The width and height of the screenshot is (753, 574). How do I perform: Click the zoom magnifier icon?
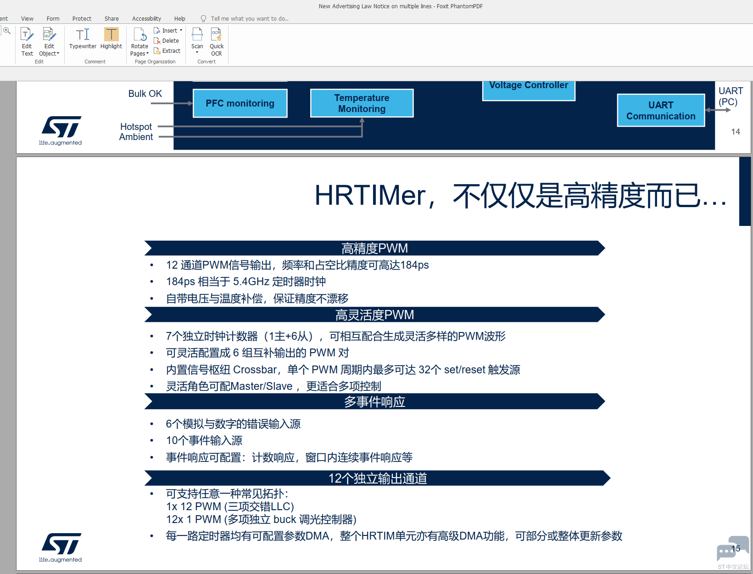click(7, 31)
